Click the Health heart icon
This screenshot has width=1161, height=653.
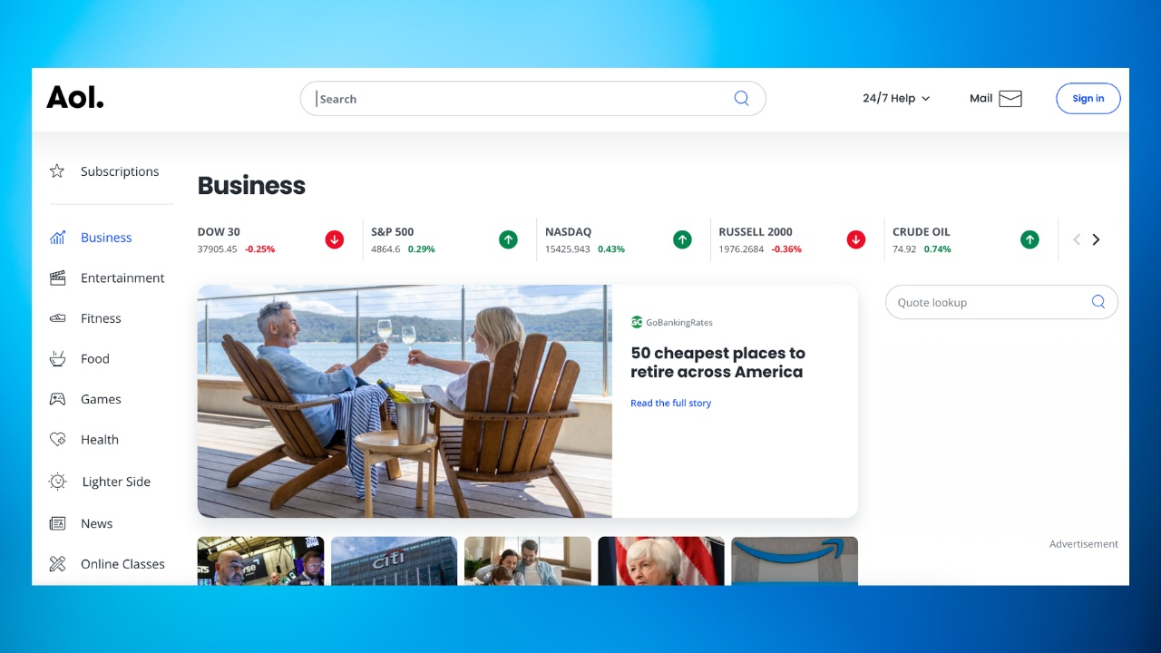pyautogui.click(x=57, y=440)
